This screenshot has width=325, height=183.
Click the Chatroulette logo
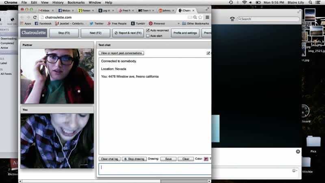tap(34, 33)
